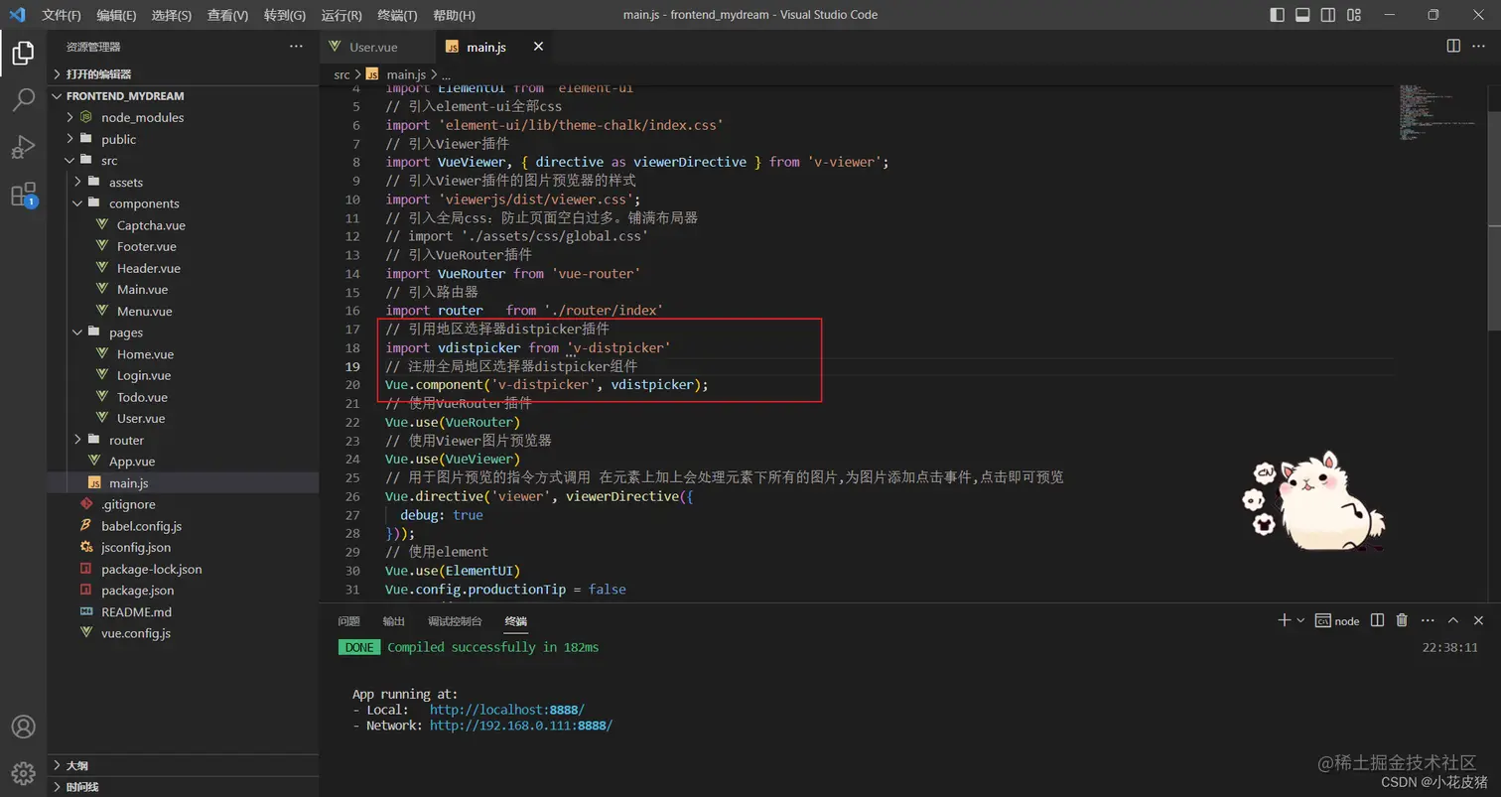Toggle the primary sidebar layout button
This screenshot has height=797, width=1501.
point(1278,15)
